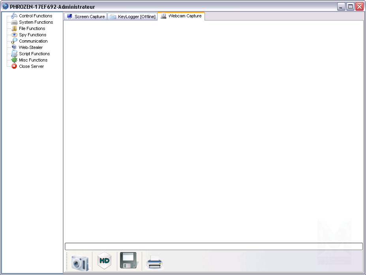This screenshot has width=366, height=275.
Task: Open the KeyLogger [Offline] tab
Action: coord(133,17)
